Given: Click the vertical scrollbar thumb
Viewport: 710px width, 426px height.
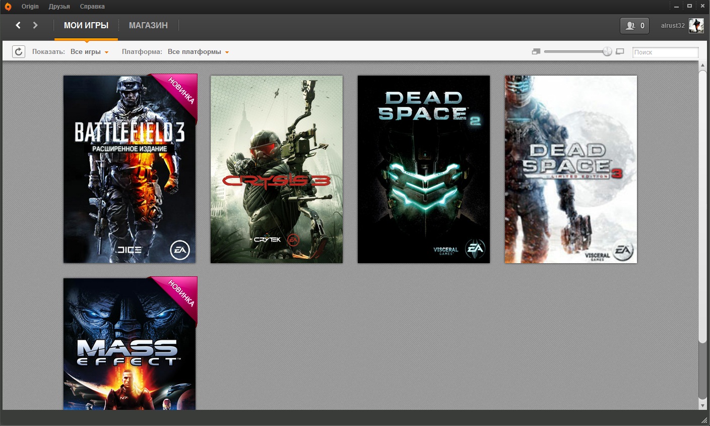Looking at the screenshot, I should click(x=702, y=207).
